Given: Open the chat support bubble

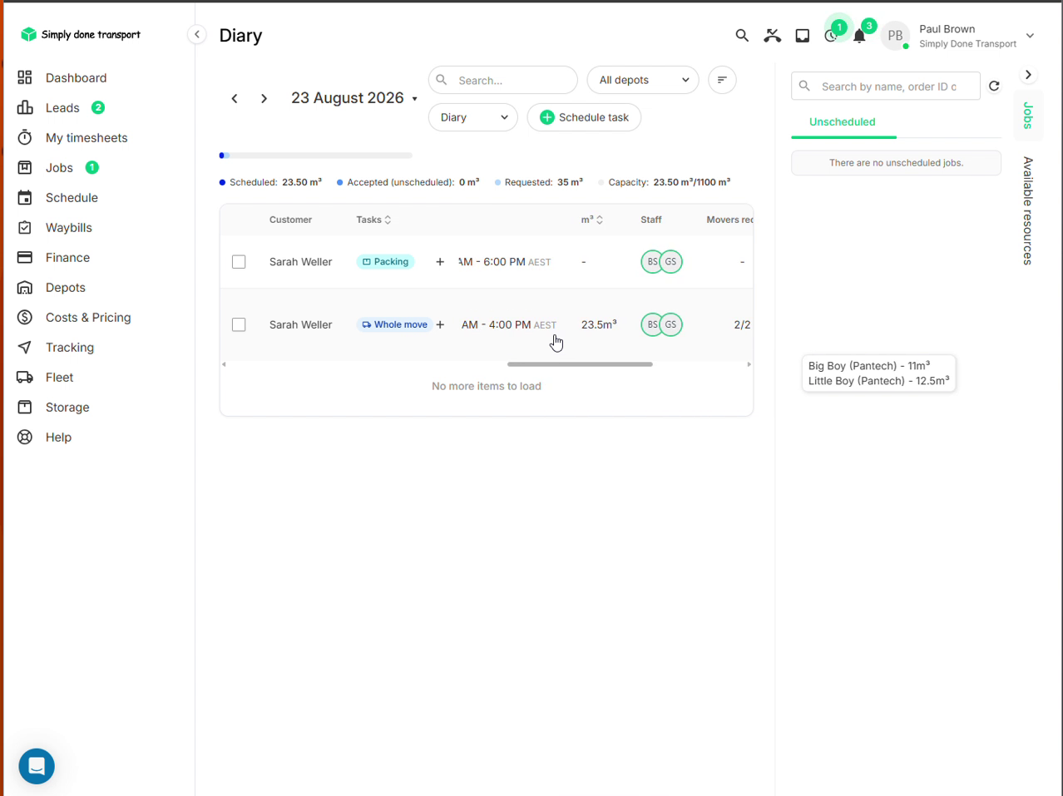Looking at the screenshot, I should tap(37, 766).
